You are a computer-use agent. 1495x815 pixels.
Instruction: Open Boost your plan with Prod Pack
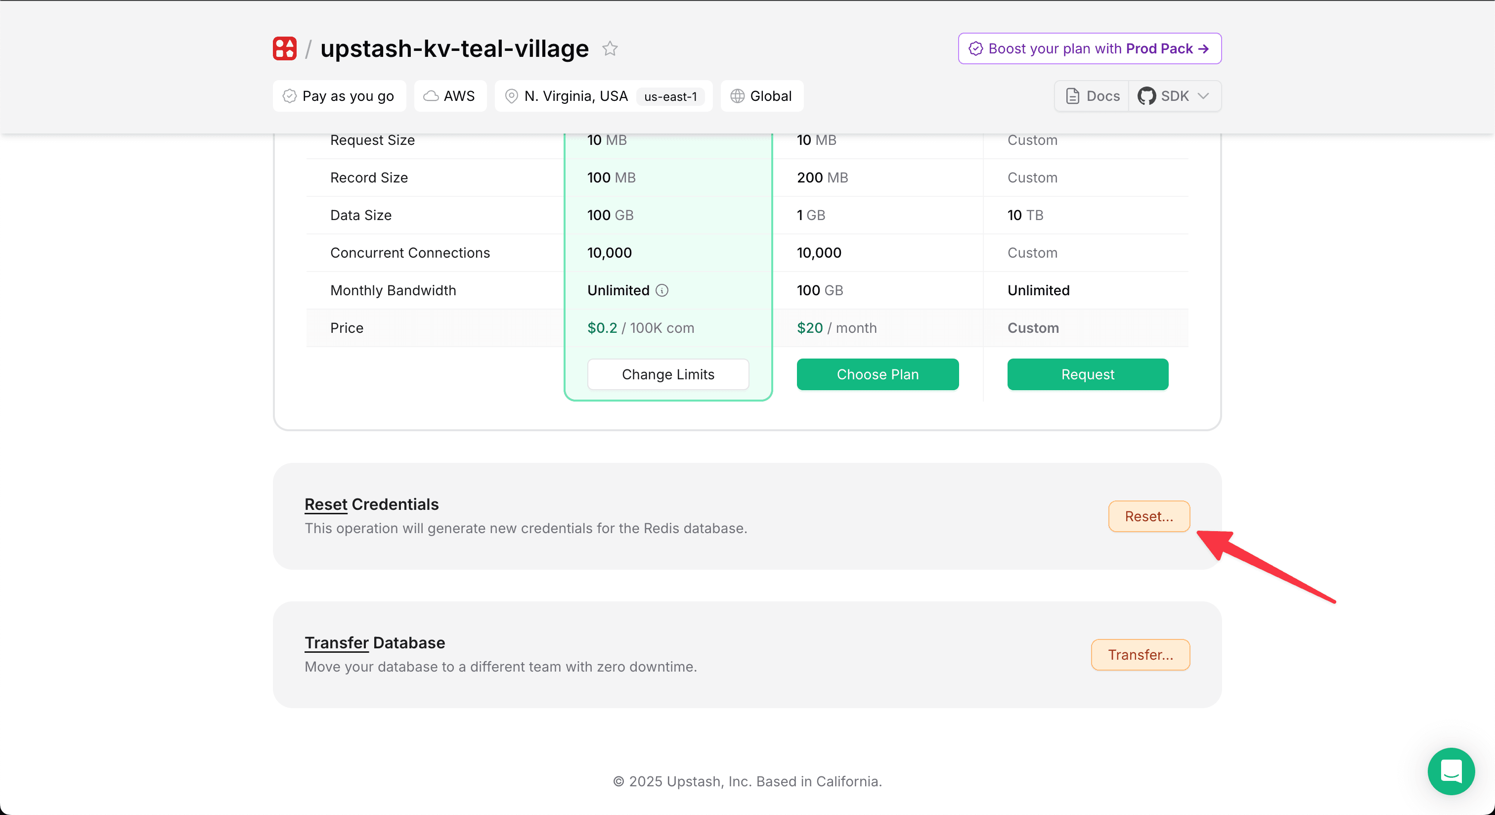coord(1089,49)
